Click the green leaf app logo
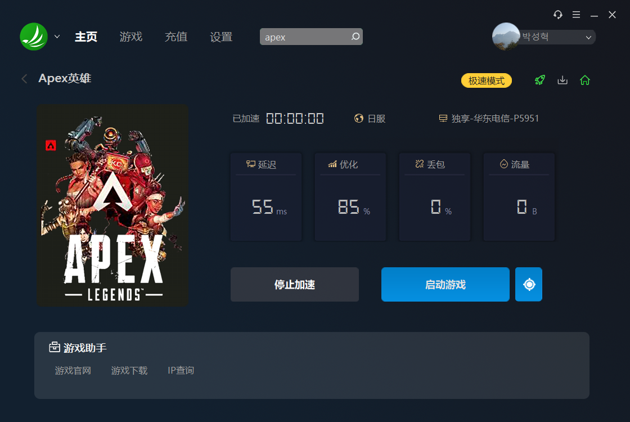The image size is (630, 422). (34, 37)
